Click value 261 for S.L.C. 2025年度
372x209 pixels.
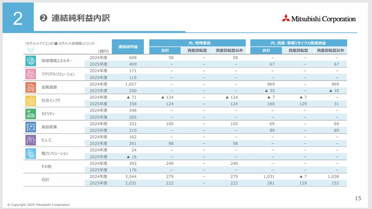133,144
